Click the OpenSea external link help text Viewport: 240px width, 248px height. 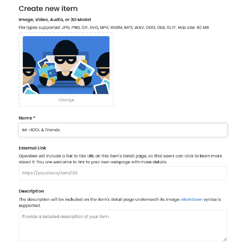(120, 159)
